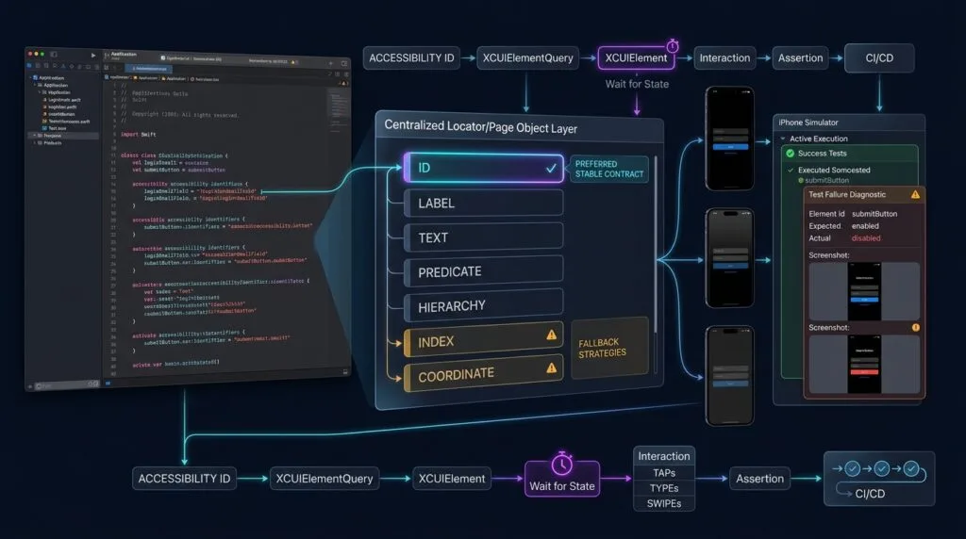Select the PREDICATE locator strategy

[484, 271]
